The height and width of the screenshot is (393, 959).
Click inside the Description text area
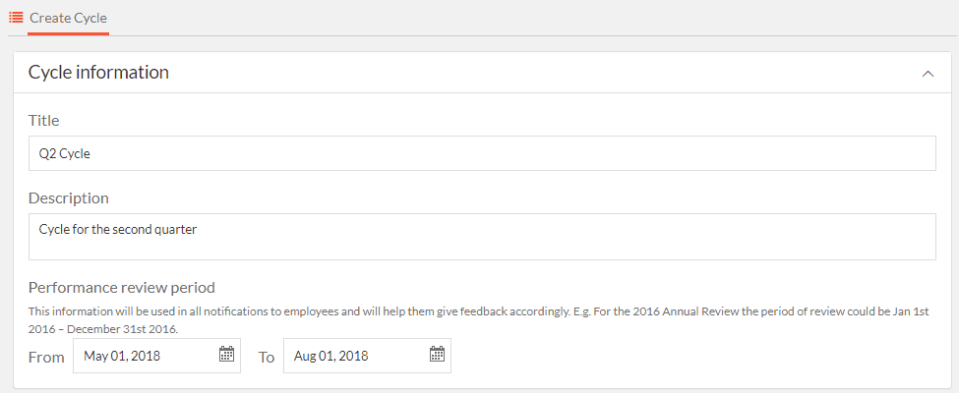coord(482,237)
